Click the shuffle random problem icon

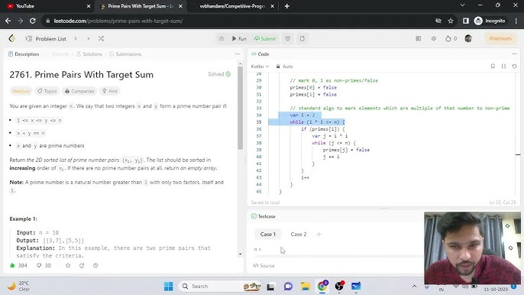coord(101,38)
